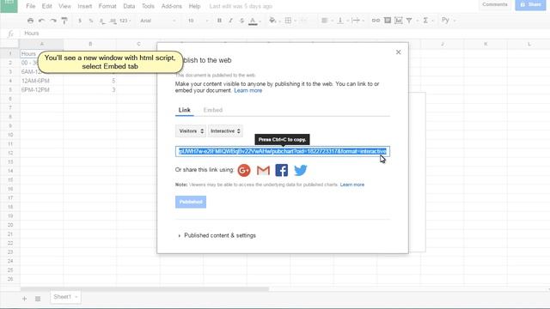
Task: Open the Interactive format dropdown
Action: [225, 131]
